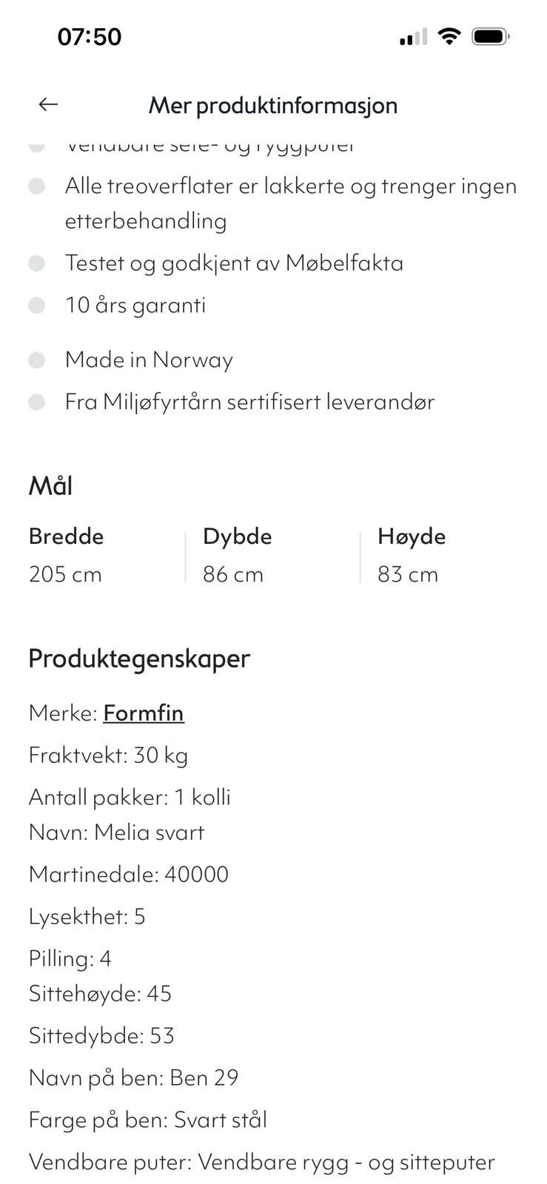Tap the cellular signal bars icon
547x1184 pixels.
click(x=413, y=36)
